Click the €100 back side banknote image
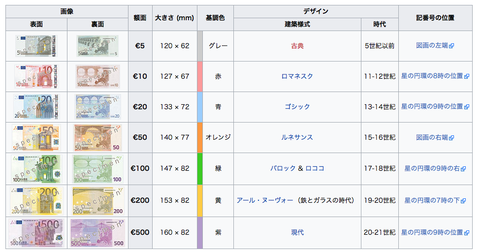Image resolution: width=483 pixels, height=252 pixels. point(97,168)
